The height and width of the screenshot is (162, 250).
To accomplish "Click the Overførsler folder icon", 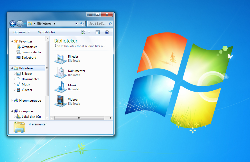I will tap(18, 47).
